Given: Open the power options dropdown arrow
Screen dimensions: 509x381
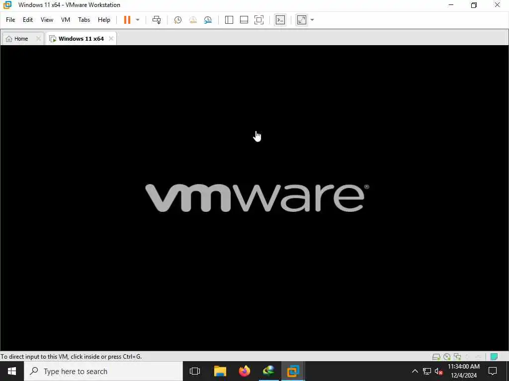Looking at the screenshot, I should [138, 20].
